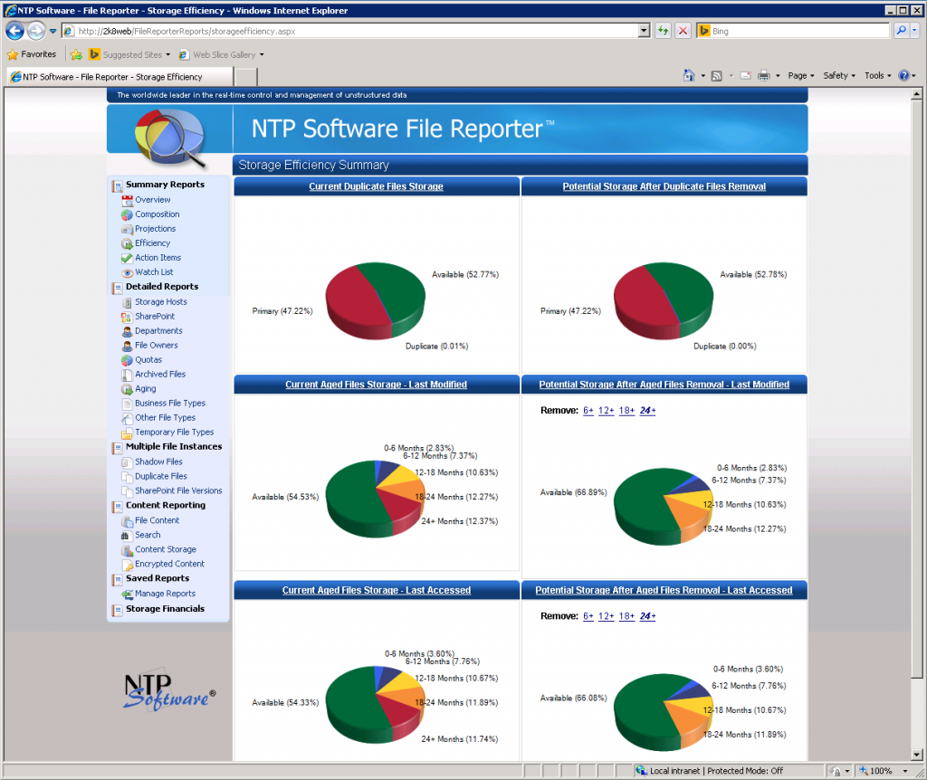This screenshot has height=780, width=927.
Task: Open the Tools menu
Action: click(x=877, y=76)
